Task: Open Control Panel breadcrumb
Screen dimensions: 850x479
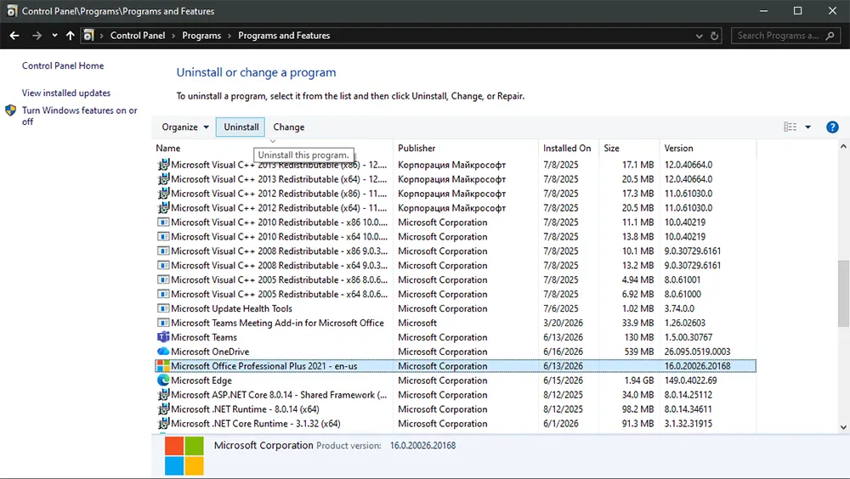Action: [x=138, y=36]
